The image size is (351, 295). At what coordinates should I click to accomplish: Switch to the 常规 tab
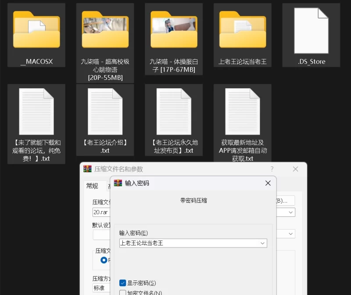click(x=92, y=186)
